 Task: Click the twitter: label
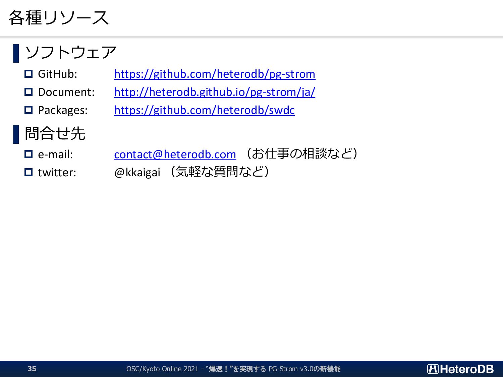(57, 173)
